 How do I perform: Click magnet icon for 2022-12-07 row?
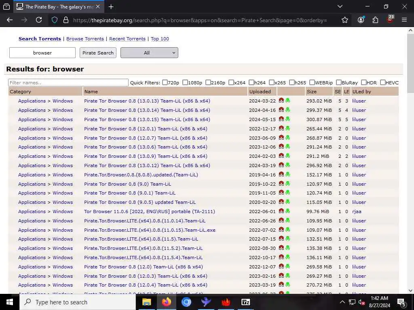point(281,266)
